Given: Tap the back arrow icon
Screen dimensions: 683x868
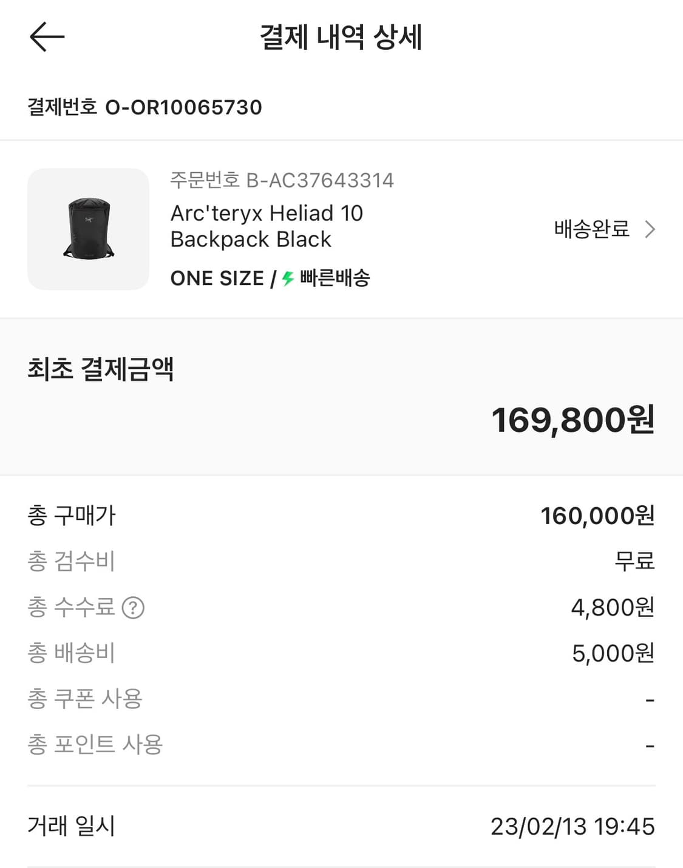Looking at the screenshot, I should [47, 37].
